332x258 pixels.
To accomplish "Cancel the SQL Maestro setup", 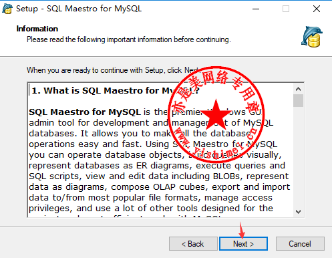I will [300, 243].
